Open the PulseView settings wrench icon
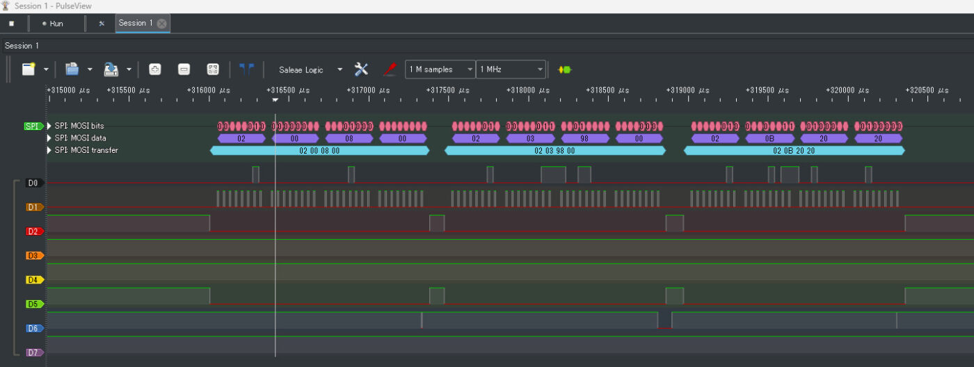The image size is (974, 367). tap(102, 23)
